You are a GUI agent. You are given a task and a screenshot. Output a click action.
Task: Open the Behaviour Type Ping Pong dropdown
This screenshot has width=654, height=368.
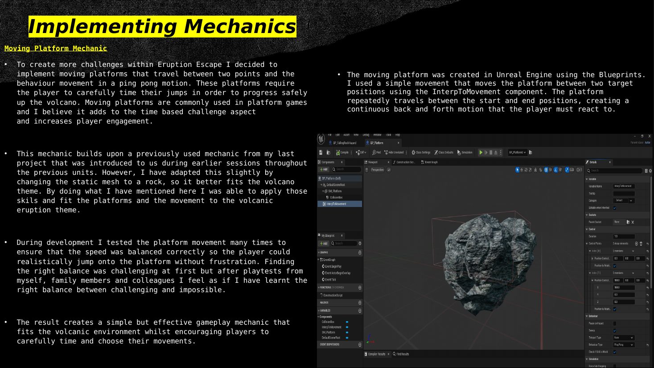624,345
